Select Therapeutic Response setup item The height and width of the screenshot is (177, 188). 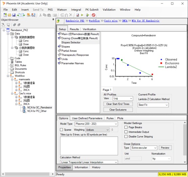[x=75, y=55]
